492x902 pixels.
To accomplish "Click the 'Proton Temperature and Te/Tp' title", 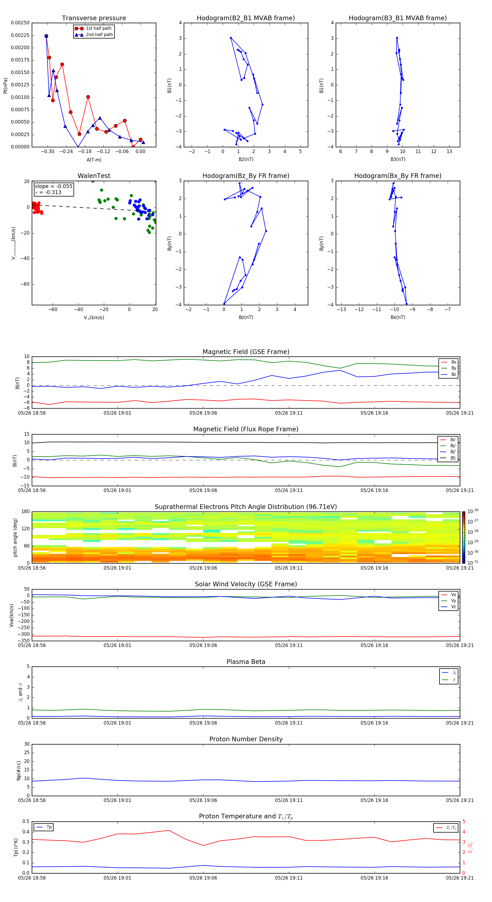I will [x=246, y=816].
